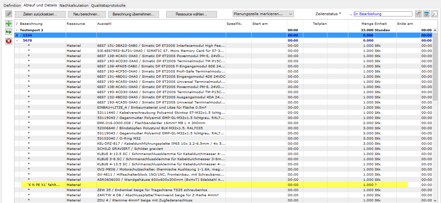Collapse the 5678 tree row
Image resolution: width=441 pixels, height=203 pixels.
point(17,41)
